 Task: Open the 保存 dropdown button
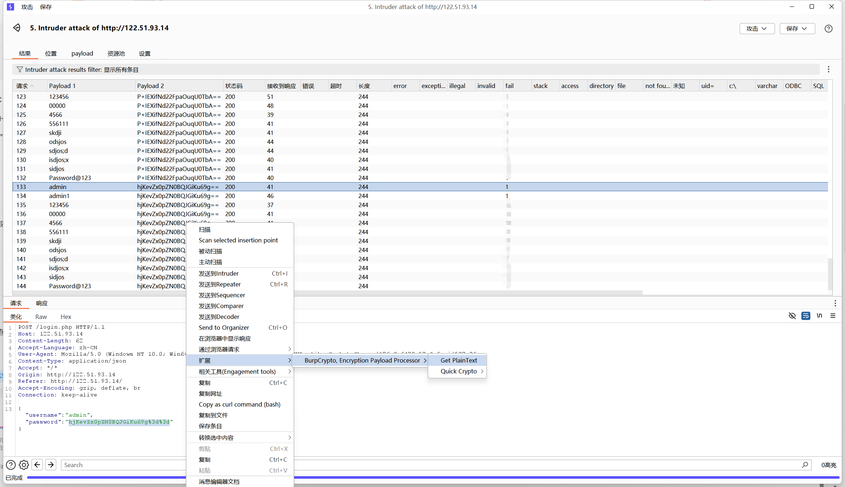[x=797, y=28]
